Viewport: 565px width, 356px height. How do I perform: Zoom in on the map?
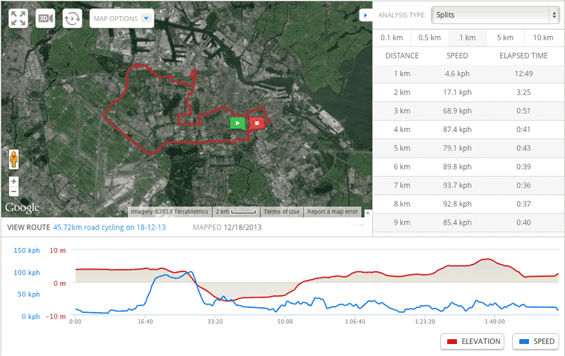(13, 182)
